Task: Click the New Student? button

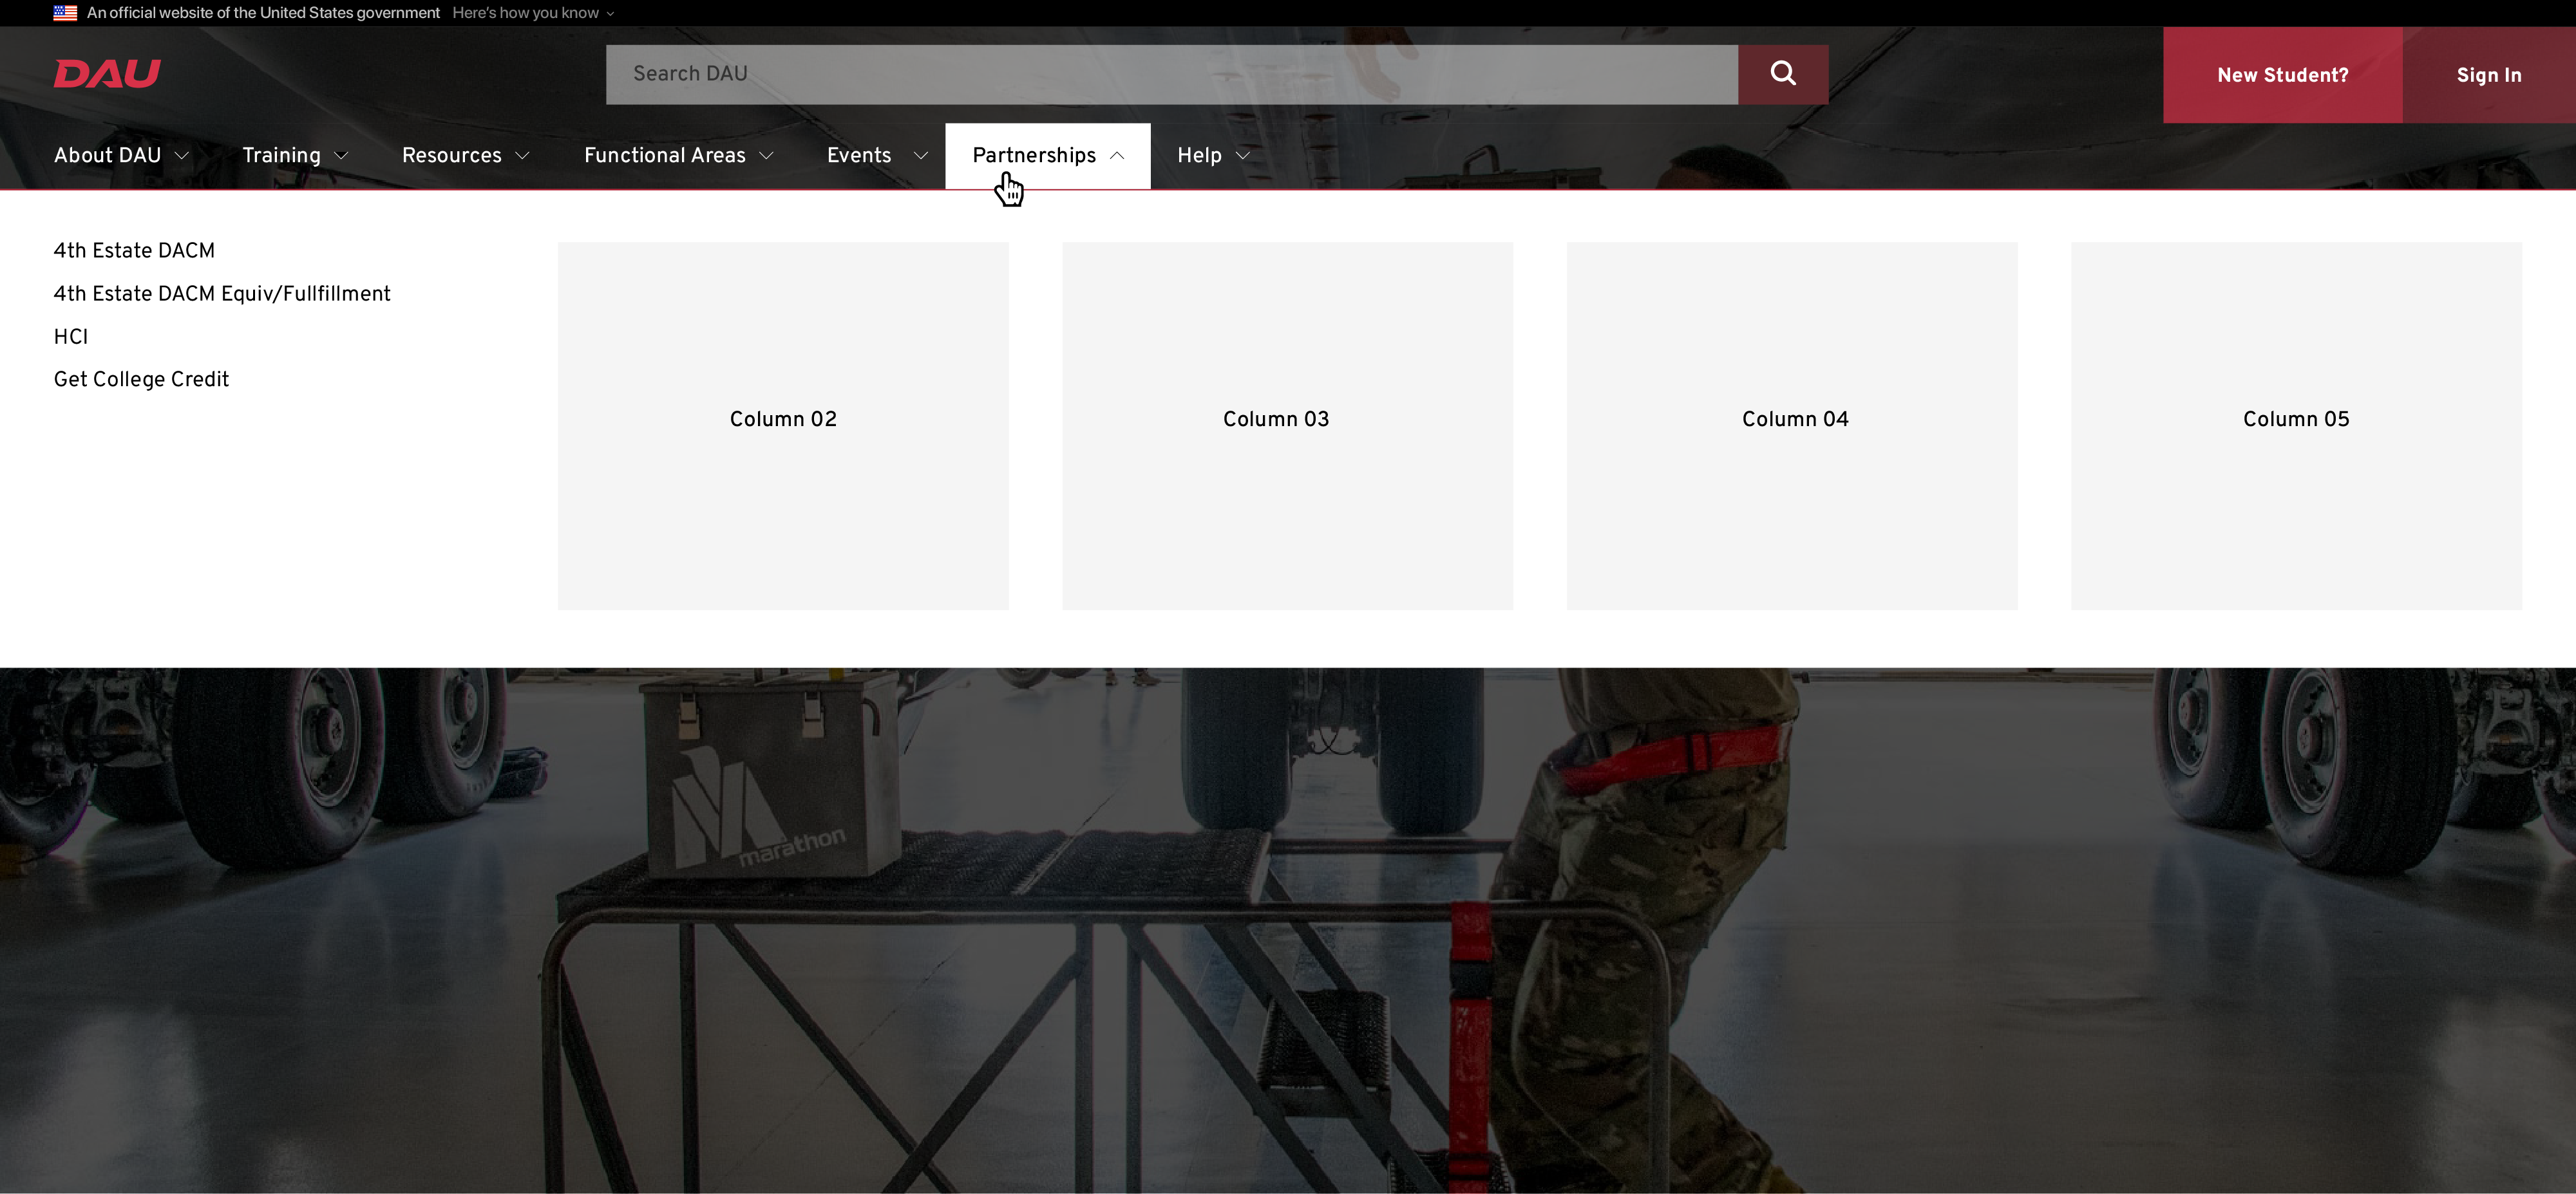Action: pyautogui.click(x=2282, y=75)
